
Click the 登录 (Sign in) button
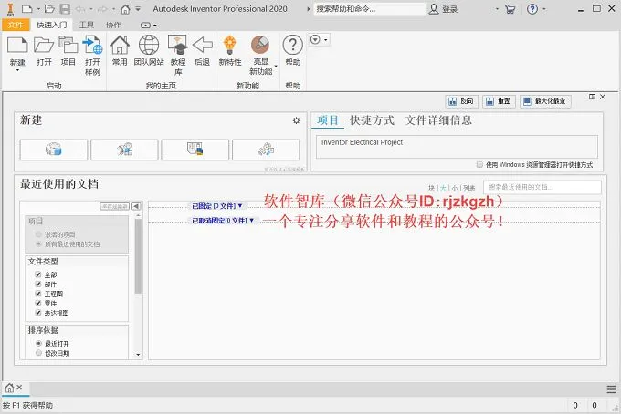(x=444, y=9)
